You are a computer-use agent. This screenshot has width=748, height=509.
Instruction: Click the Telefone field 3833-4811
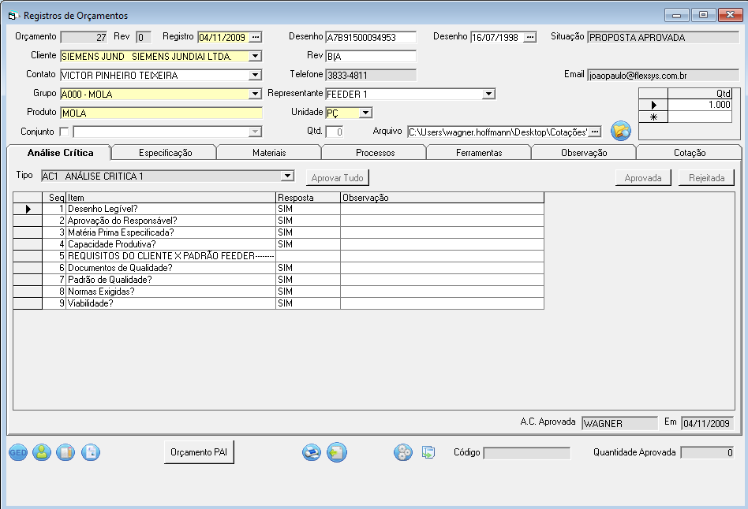click(371, 76)
